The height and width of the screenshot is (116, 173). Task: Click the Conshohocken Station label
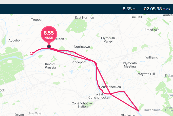coord(83,105)
